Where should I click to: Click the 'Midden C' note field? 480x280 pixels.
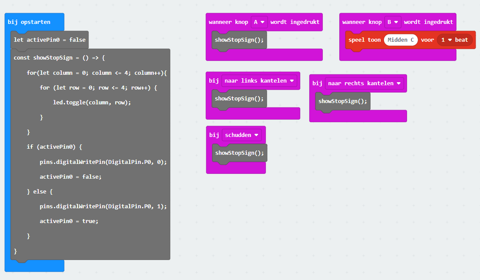tap(401, 40)
